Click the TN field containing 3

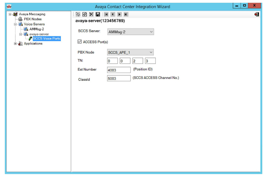pos(150,61)
